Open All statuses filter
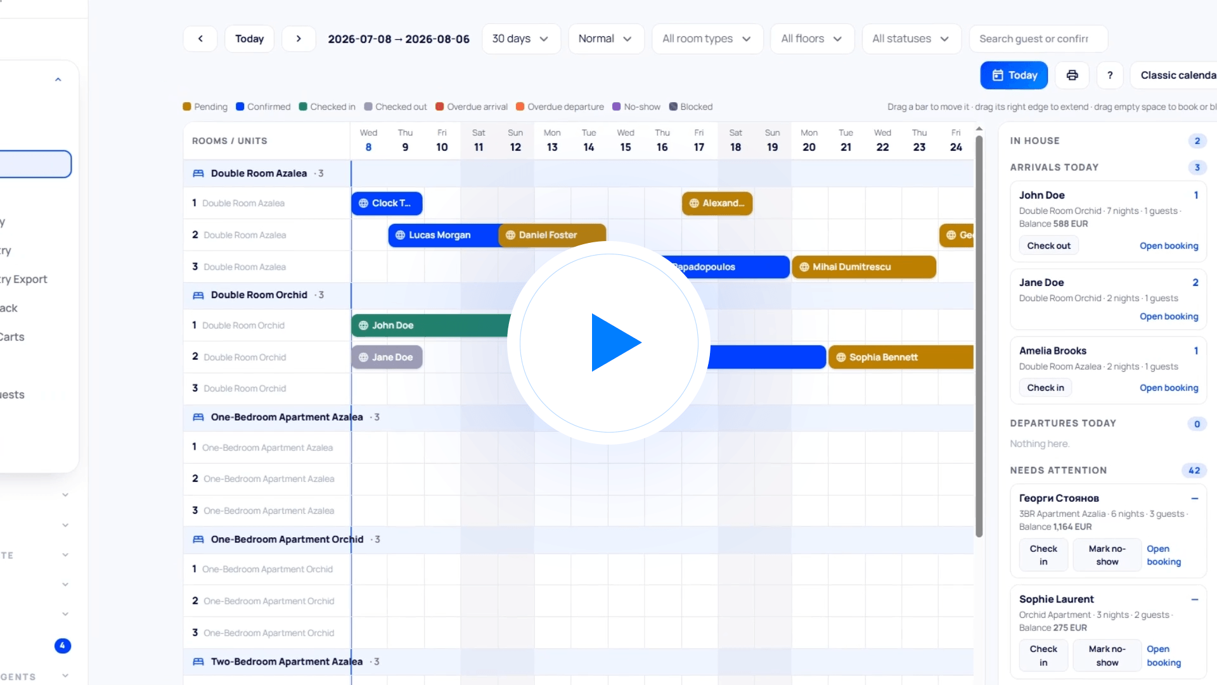This screenshot has height=685, width=1217. pos(911,39)
